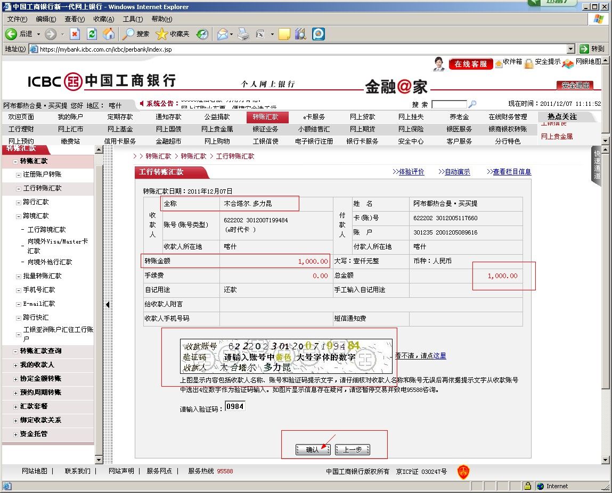
Task: Open the 文件(F) menu
Action: [x=17, y=19]
